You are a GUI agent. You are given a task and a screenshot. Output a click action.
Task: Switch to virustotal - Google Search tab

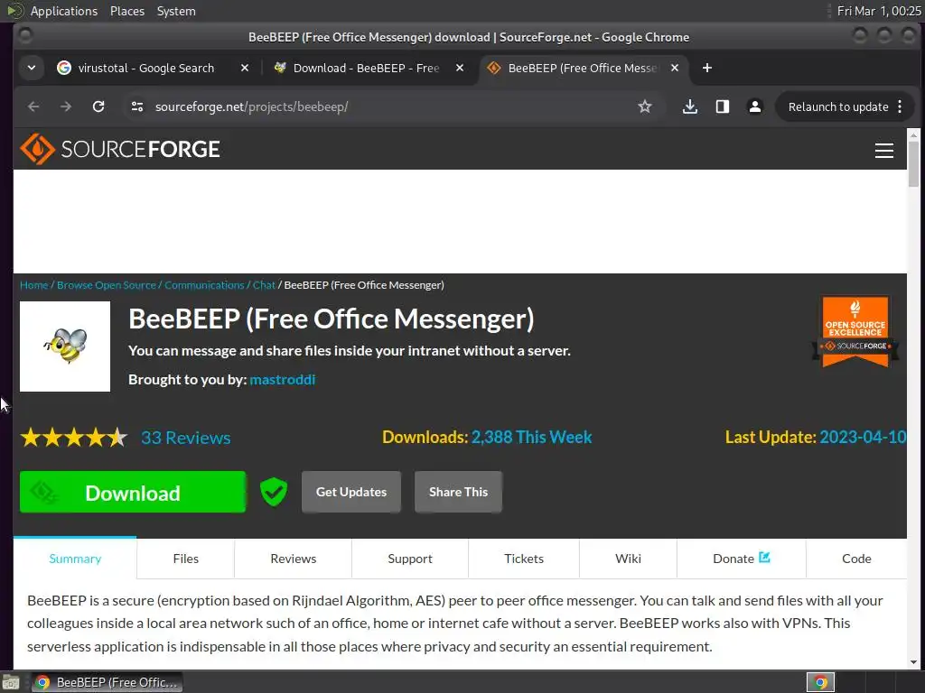click(x=145, y=68)
